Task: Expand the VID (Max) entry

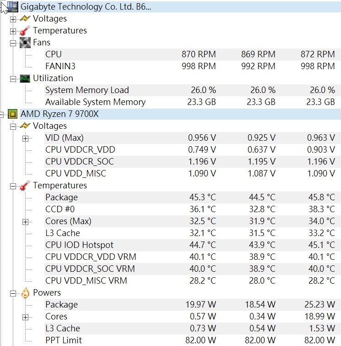Action: [x=25, y=138]
